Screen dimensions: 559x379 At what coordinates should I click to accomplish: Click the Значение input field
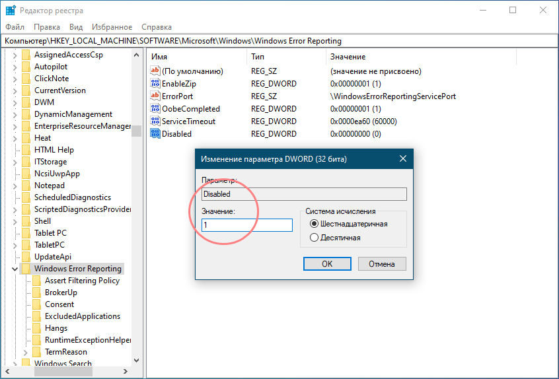pos(247,225)
